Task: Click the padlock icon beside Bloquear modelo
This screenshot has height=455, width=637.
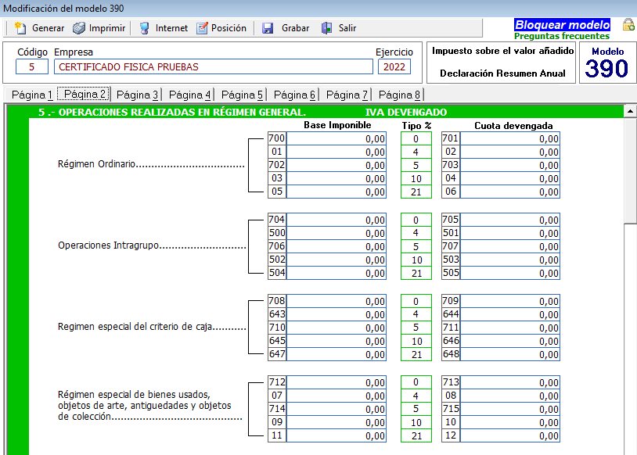Action: tap(628, 25)
